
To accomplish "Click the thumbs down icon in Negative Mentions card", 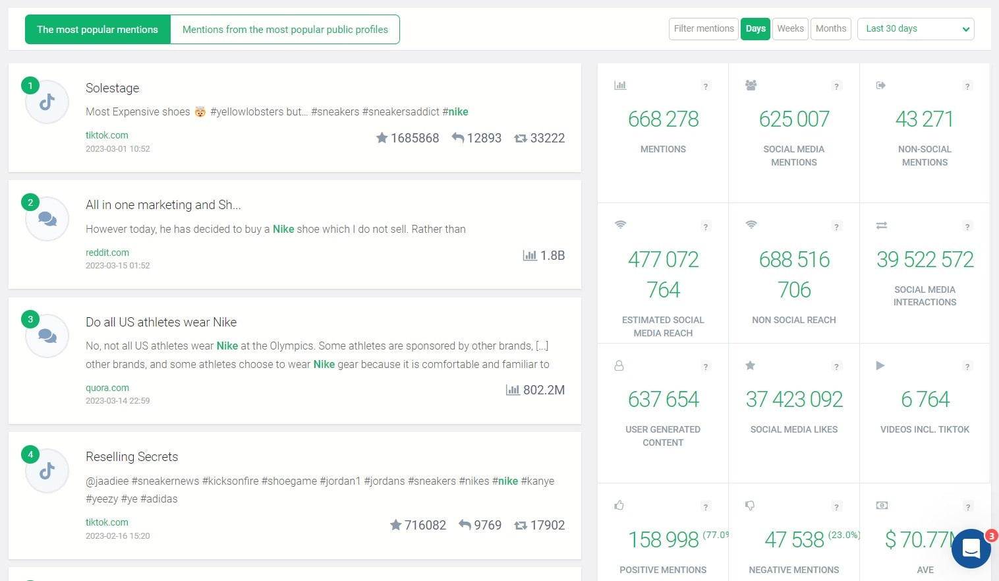I will [x=750, y=506].
